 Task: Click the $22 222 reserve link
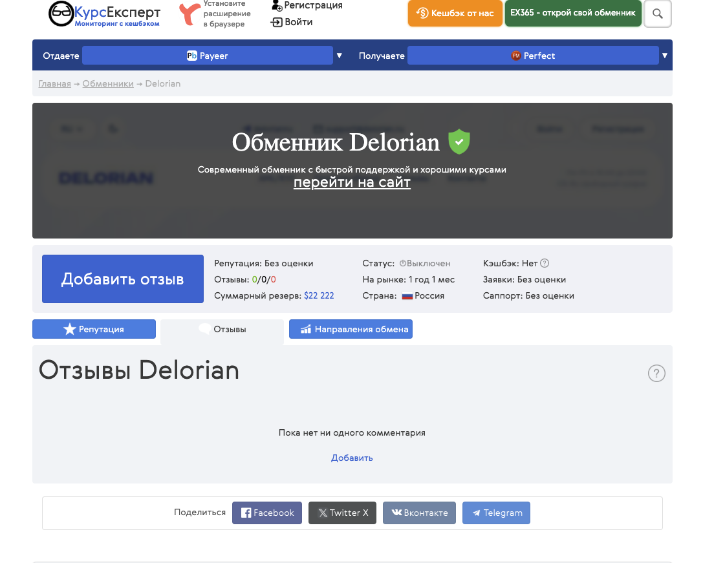coord(320,295)
